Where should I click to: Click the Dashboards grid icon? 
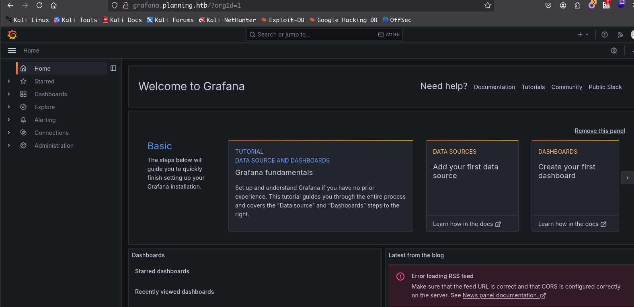click(x=23, y=94)
